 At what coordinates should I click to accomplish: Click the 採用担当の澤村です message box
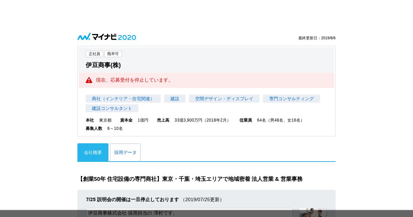tap(189, 213)
